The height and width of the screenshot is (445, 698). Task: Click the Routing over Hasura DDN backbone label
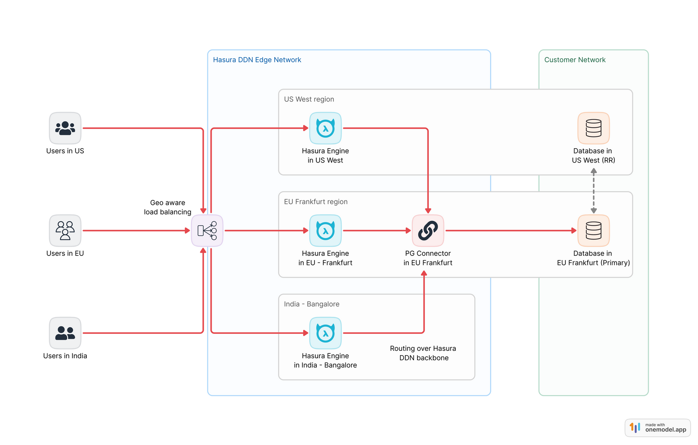423,353
